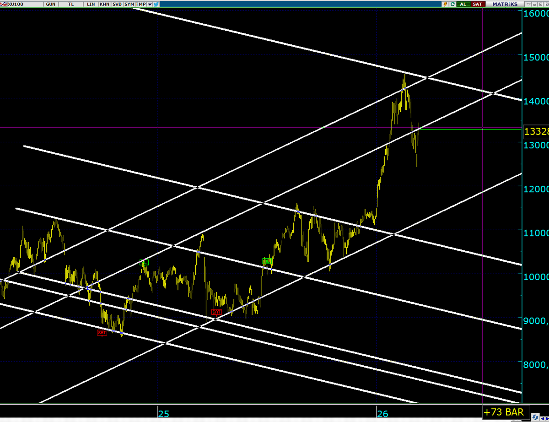549x422 pixels.
Task: Open the TMP template button
Action: pos(141,4)
